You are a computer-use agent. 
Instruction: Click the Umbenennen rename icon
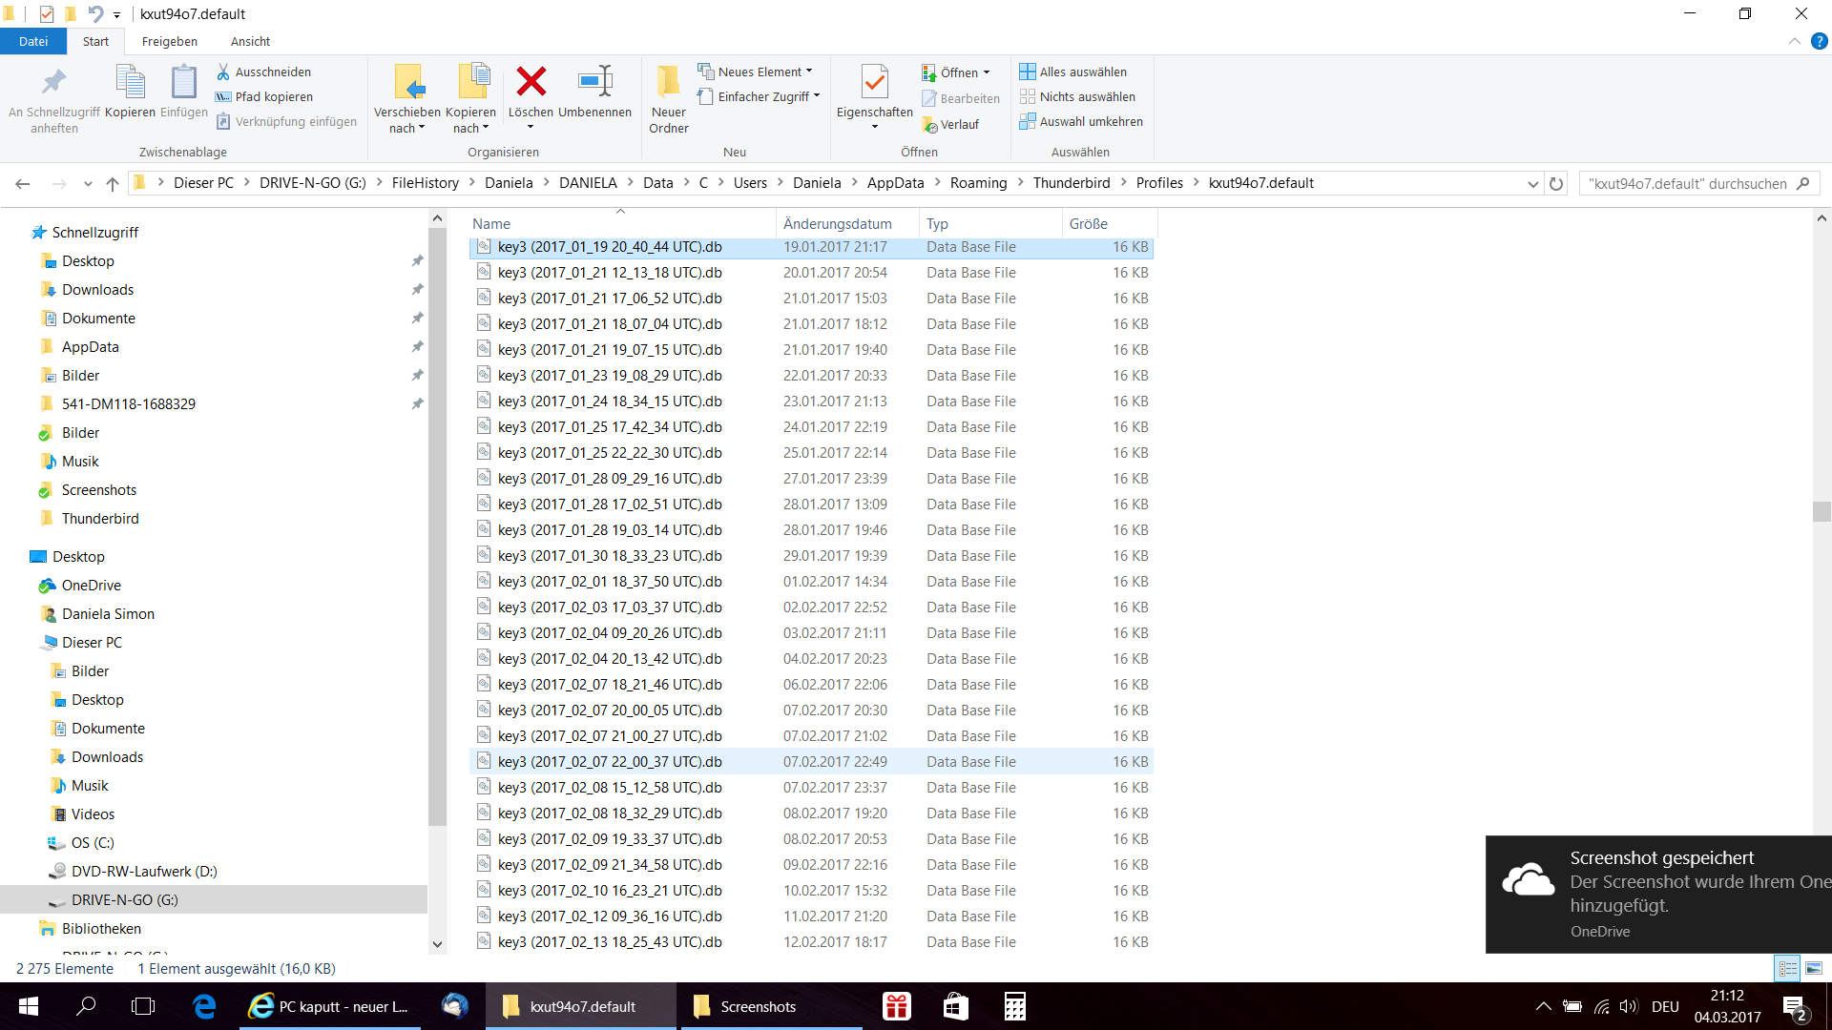coord(594,82)
